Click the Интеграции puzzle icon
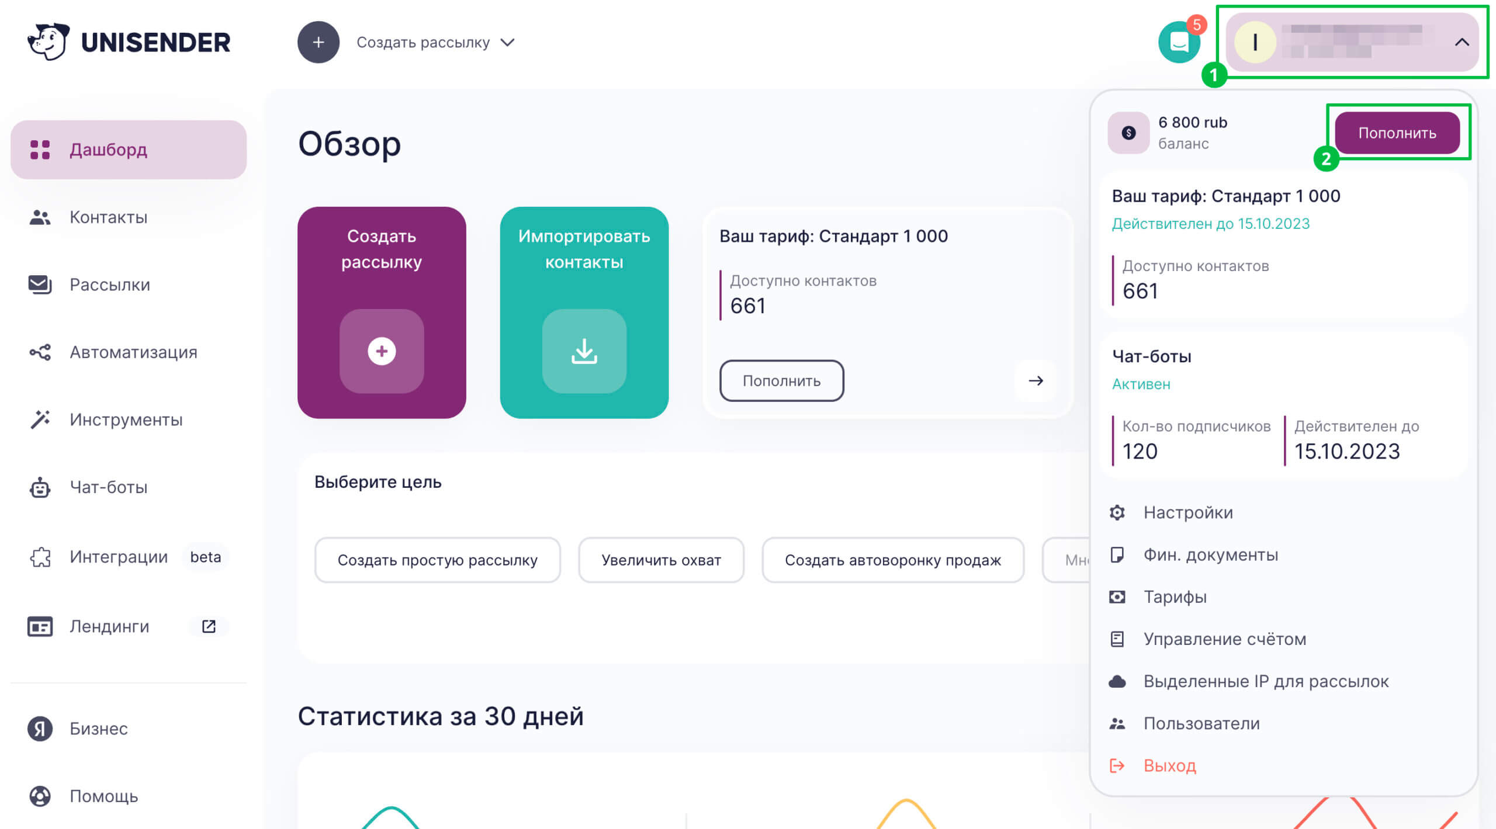Screen dimensions: 1496x829 (40, 557)
